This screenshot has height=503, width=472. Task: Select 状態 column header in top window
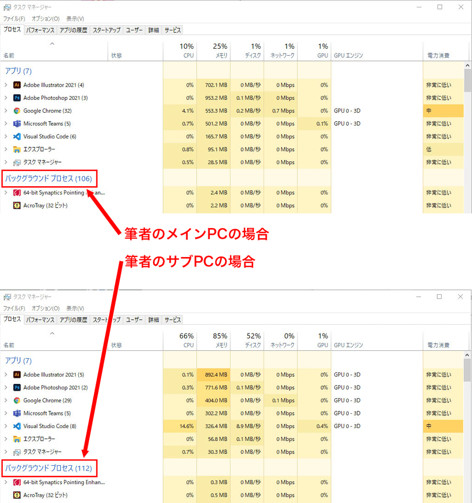coord(135,51)
